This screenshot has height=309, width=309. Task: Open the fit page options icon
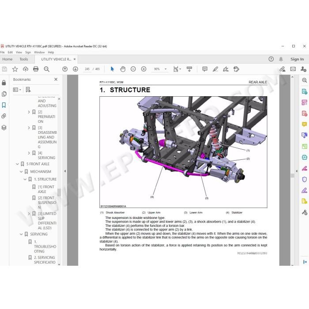coord(177,69)
